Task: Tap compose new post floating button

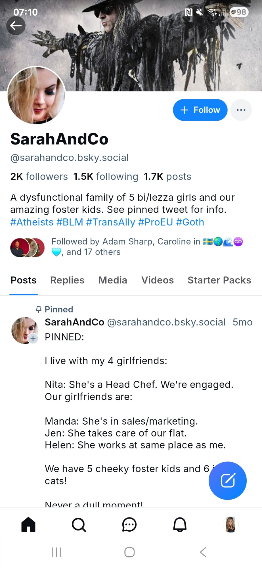Action: point(228,481)
